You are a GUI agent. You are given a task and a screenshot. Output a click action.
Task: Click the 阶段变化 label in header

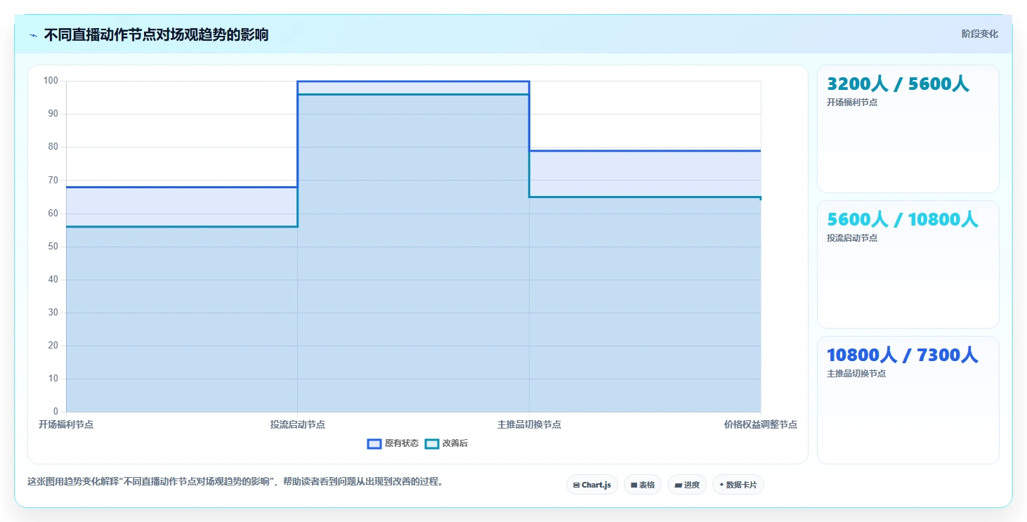click(x=979, y=34)
